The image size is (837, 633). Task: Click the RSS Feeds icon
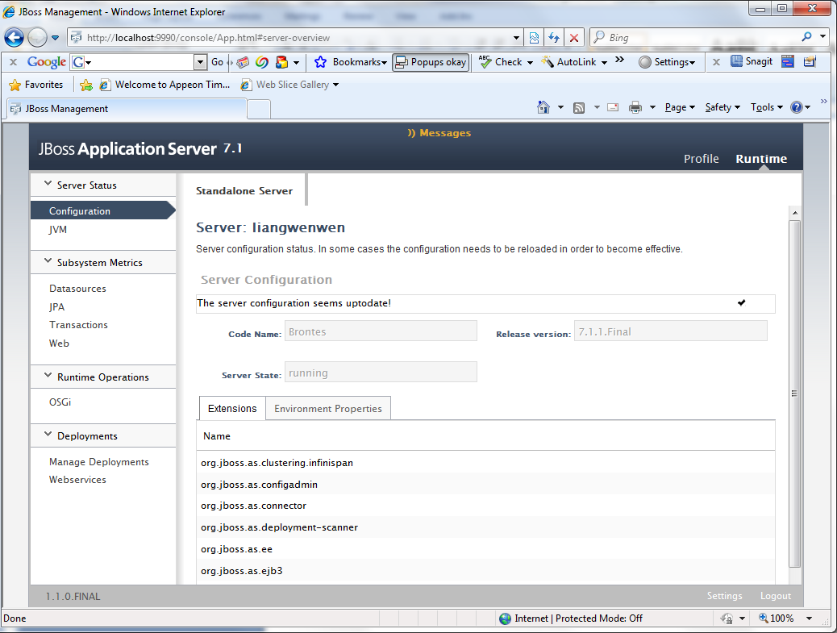tap(579, 108)
